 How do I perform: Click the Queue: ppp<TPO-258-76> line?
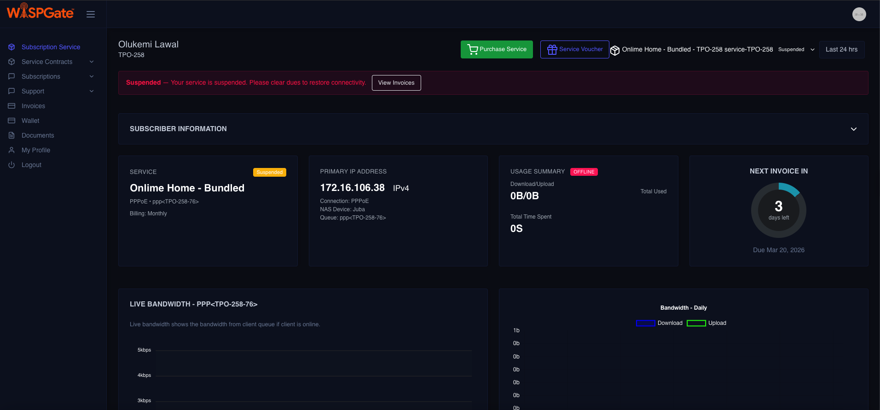[x=353, y=218]
